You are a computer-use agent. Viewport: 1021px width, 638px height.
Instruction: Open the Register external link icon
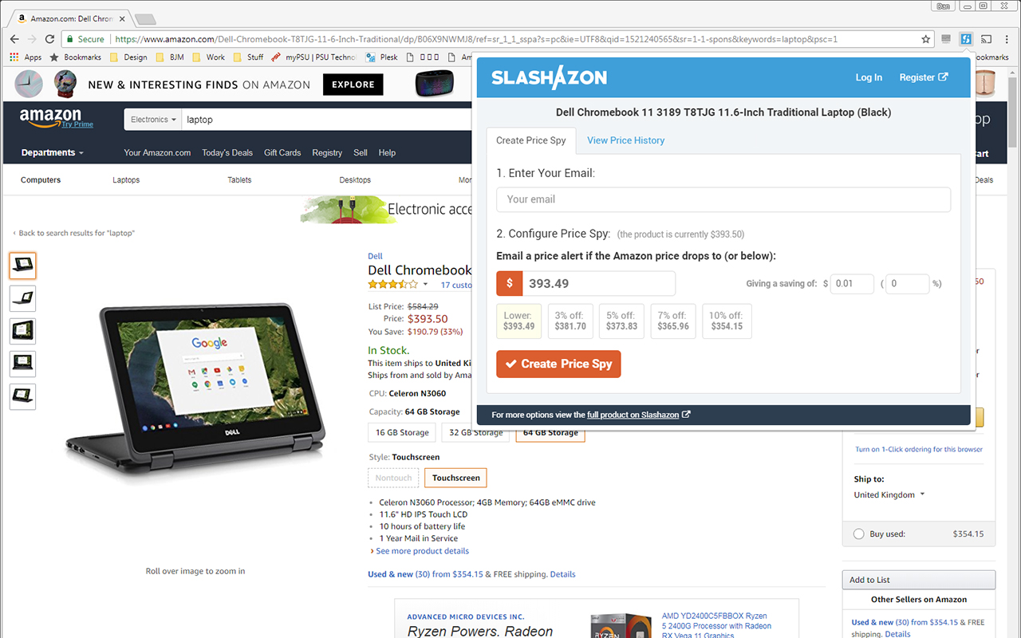coord(944,77)
